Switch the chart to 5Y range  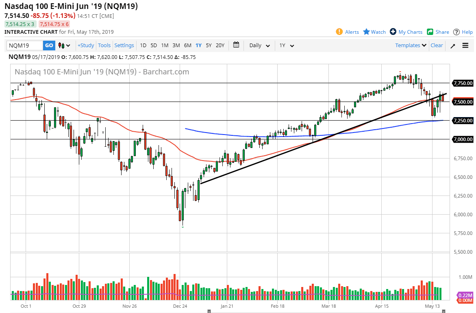pyautogui.click(x=209, y=46)
